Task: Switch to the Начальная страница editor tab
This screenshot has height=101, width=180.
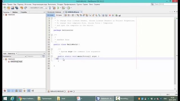Action: point(54,12)
